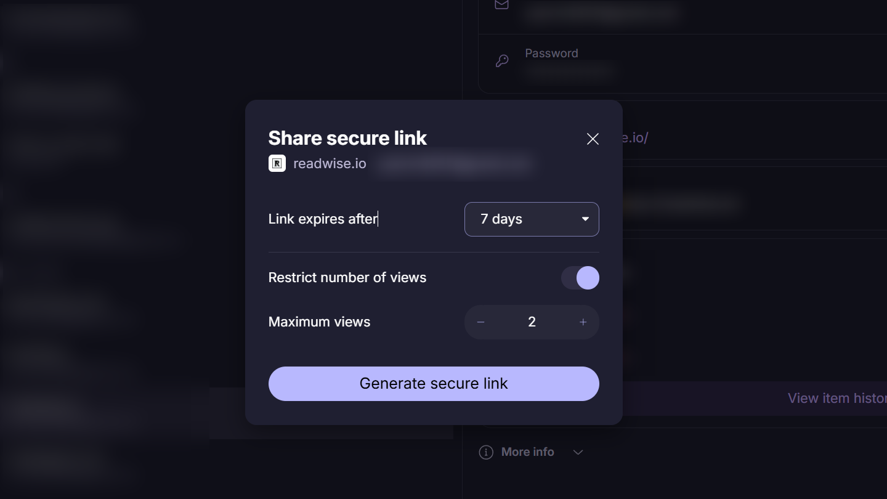The image size is (887, 499).
Task: Click the More info circle icon
Action: [486, 453]
